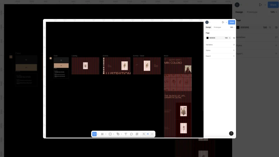Viewport: 279px width, 157px height.
Task: Open the Variables settings icon in the front panel
Action: coord(234,45)
